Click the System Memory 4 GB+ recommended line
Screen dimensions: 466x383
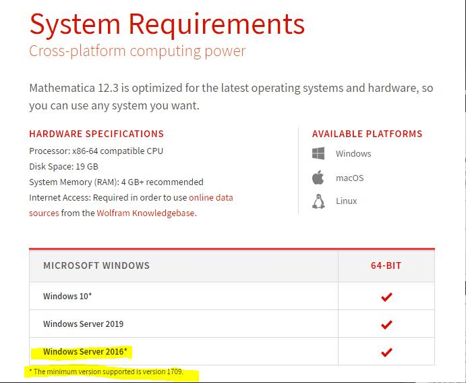coord(116,182)
